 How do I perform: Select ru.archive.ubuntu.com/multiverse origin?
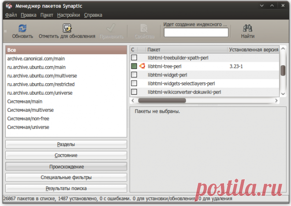(66, 76)
